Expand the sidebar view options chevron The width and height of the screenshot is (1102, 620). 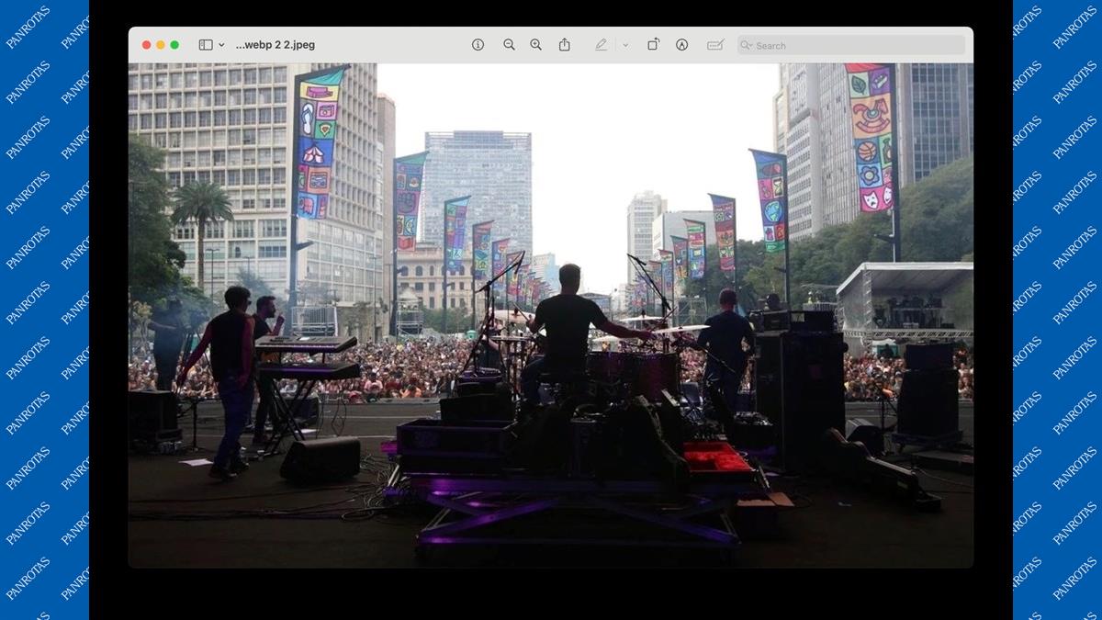[221, 45]
